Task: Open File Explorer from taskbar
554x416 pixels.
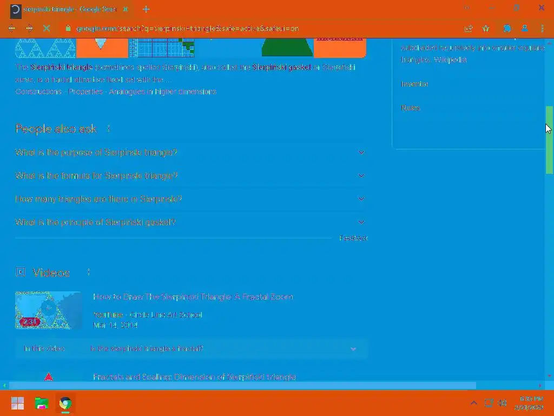Action: [41, 403]
